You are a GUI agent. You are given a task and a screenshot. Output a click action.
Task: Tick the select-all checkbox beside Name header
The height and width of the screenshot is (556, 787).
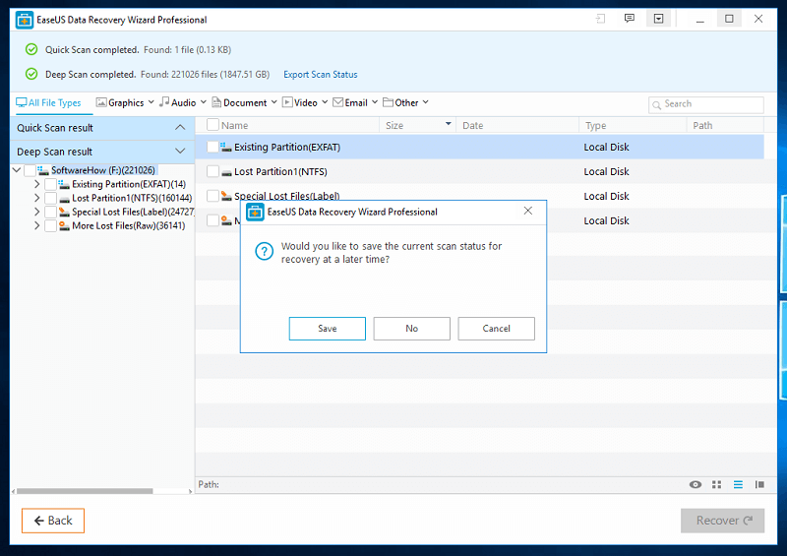(x=212, y=125)
